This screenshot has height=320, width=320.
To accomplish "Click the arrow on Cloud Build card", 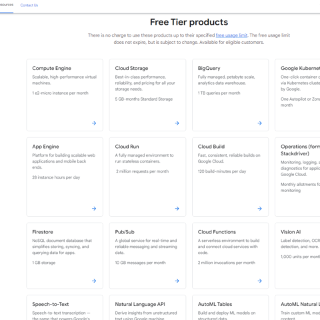I will tap(259, 209).
